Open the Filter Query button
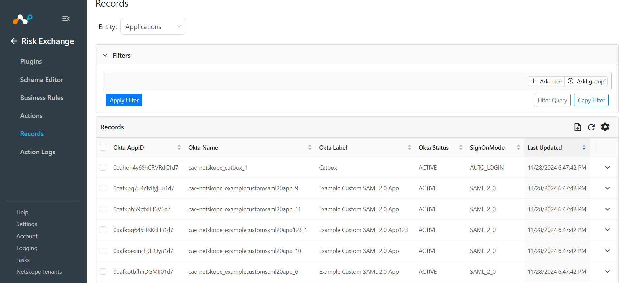 (552, 100)
